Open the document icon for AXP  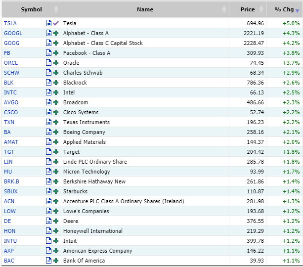point(48,250)
